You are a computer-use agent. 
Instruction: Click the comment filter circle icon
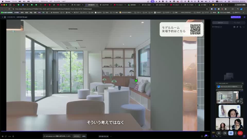tap(234, 27)
